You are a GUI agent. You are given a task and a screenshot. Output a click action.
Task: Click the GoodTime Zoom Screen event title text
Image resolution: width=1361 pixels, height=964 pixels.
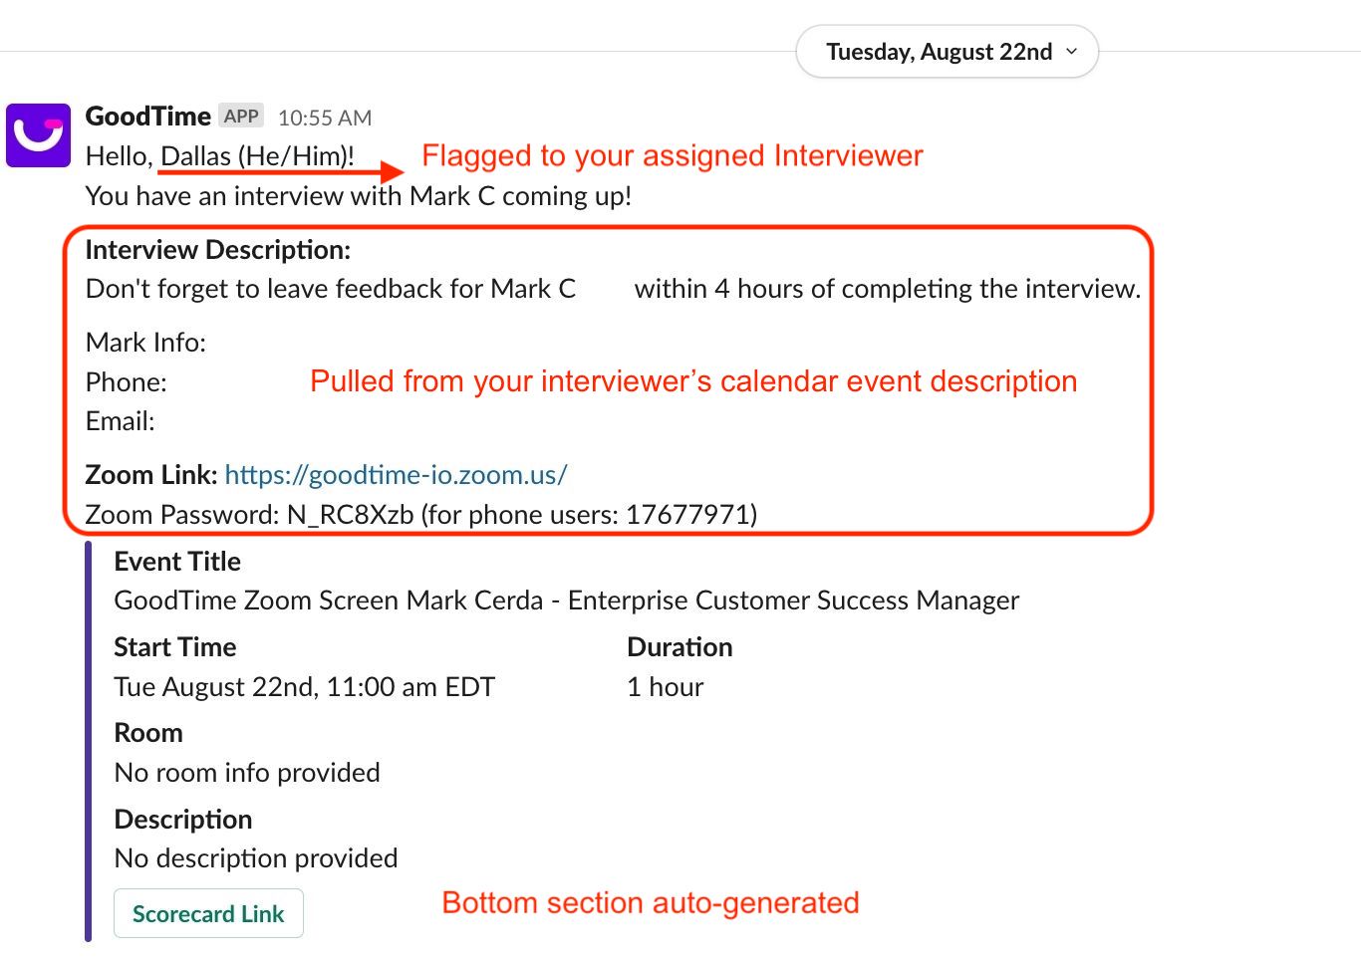coord(566,601)
